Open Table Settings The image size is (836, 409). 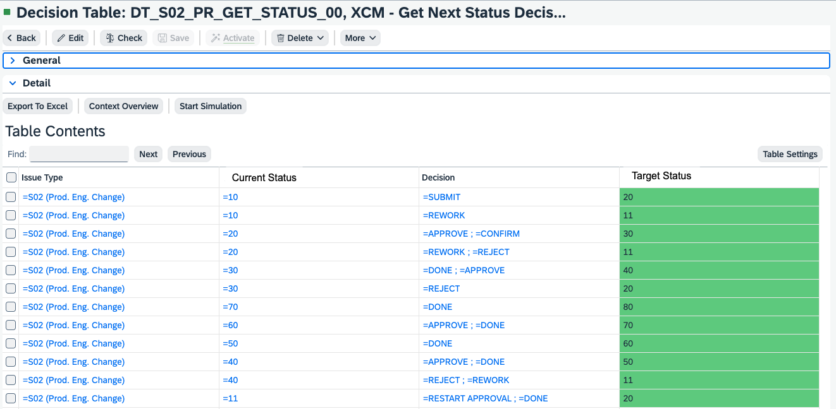click(790, 154)
